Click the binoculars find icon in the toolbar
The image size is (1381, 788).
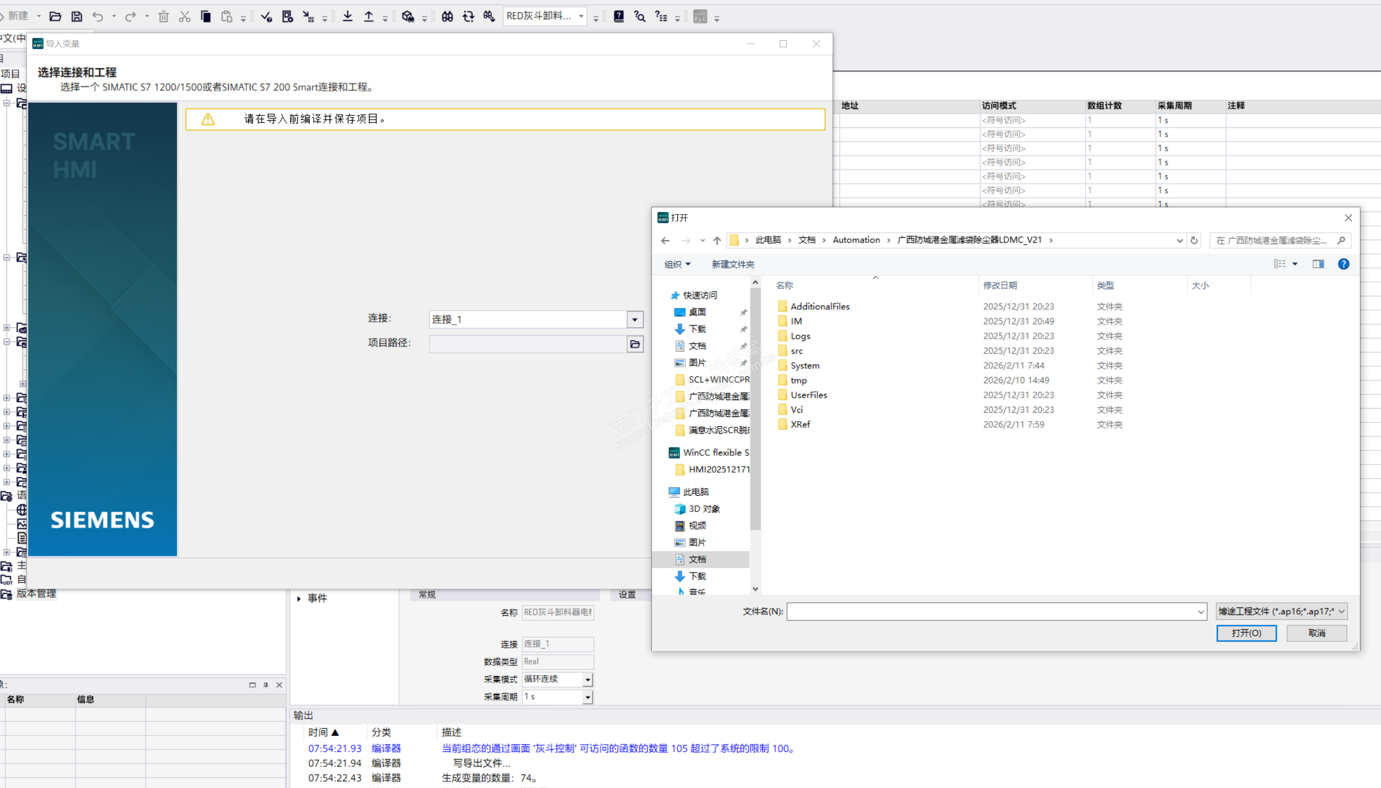[x=447, y=17]
